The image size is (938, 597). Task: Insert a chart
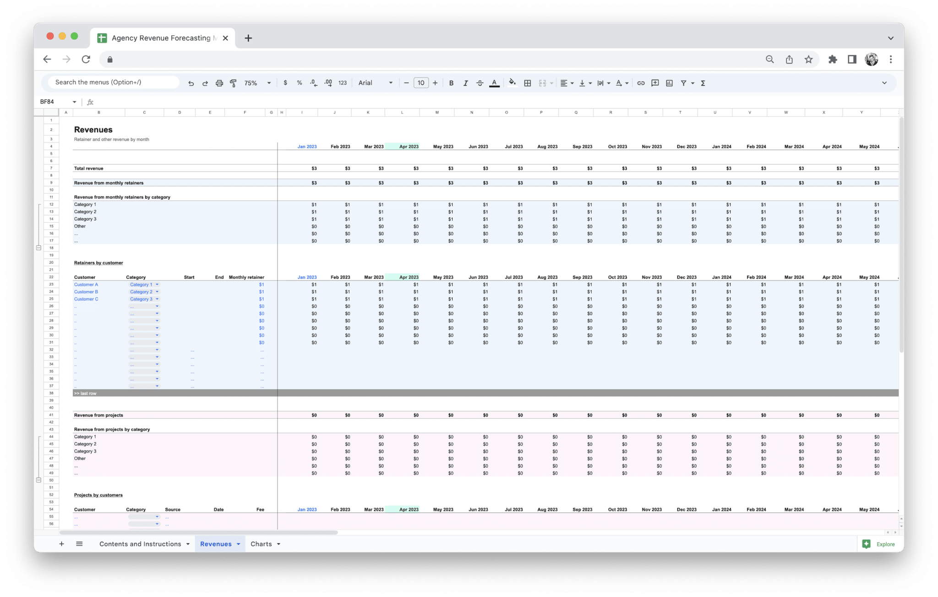point(670,83)
